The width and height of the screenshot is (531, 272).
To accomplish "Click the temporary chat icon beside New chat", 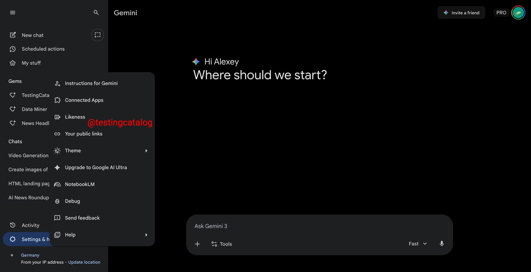I will point(97,35).
